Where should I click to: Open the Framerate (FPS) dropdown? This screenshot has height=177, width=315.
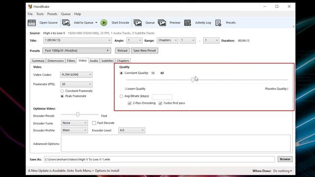[76, 84]
